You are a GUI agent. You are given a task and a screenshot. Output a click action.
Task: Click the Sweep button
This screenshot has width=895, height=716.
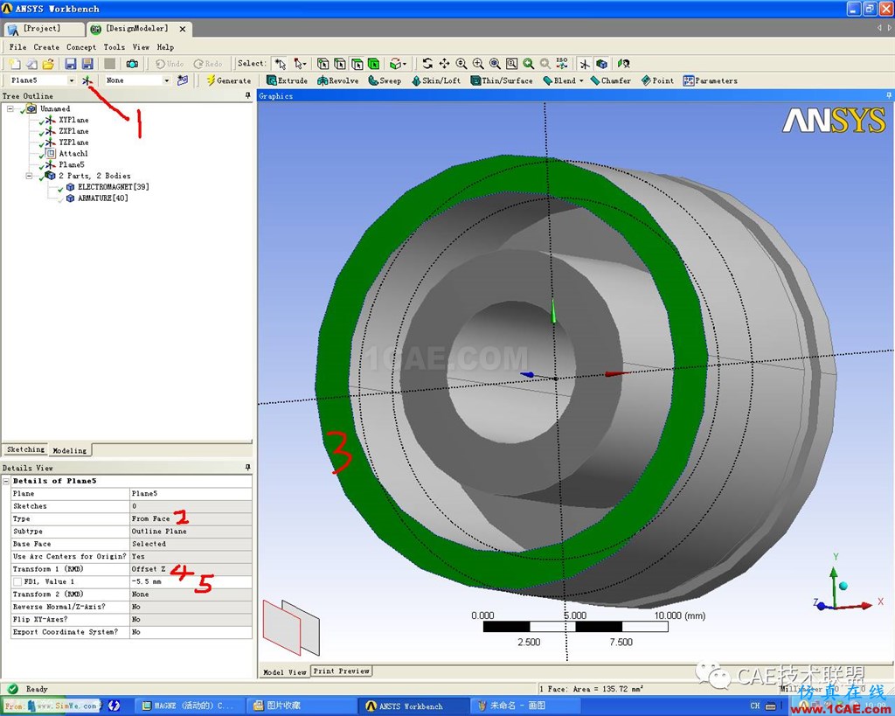[385, 80]
